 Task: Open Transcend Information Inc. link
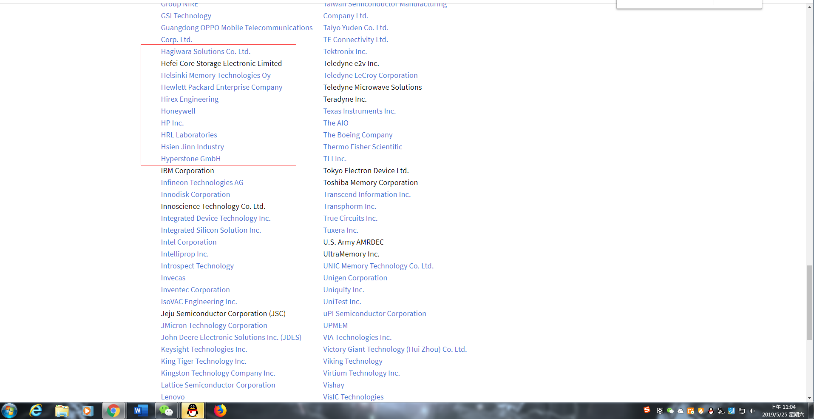coord(367,194)
